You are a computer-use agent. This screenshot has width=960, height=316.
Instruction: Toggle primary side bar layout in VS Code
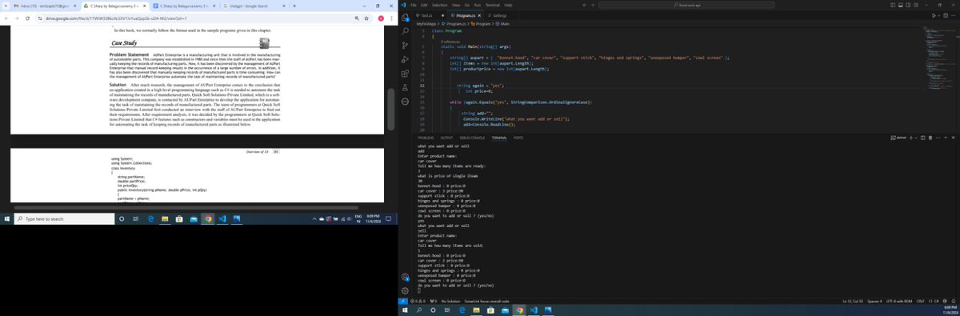point(893,5)
